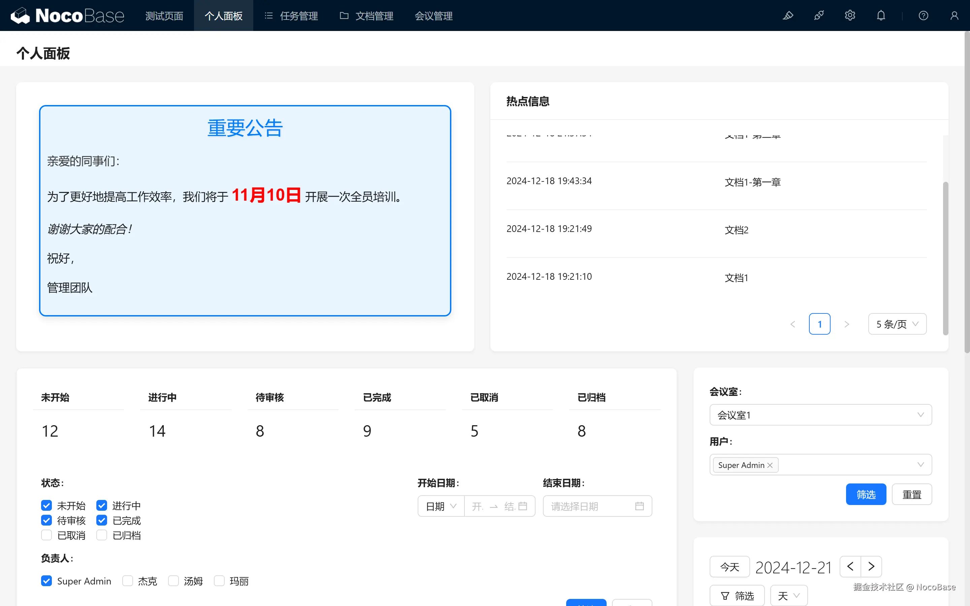Viewport: 970px width, 606px height.
Task: Uncheck the 未开始 status checkbox
Action: tap(46, 505)
